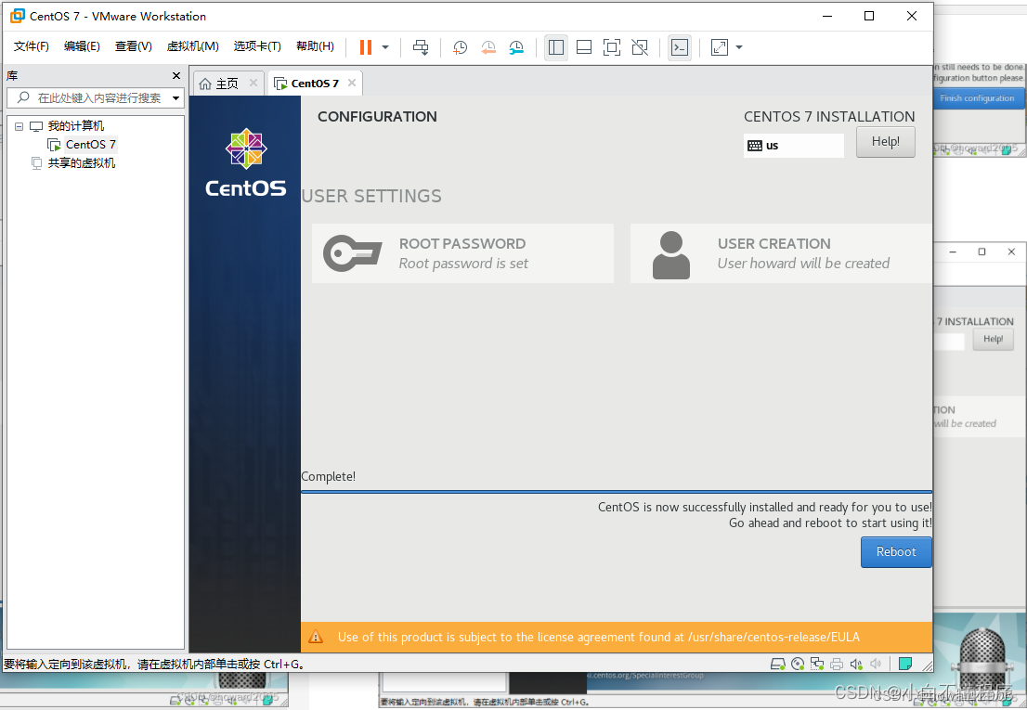The height and width of the screenshot is (710, 1027).
Task: Select 共享的虚拟机 in the library tree
Action: [81, 163]
